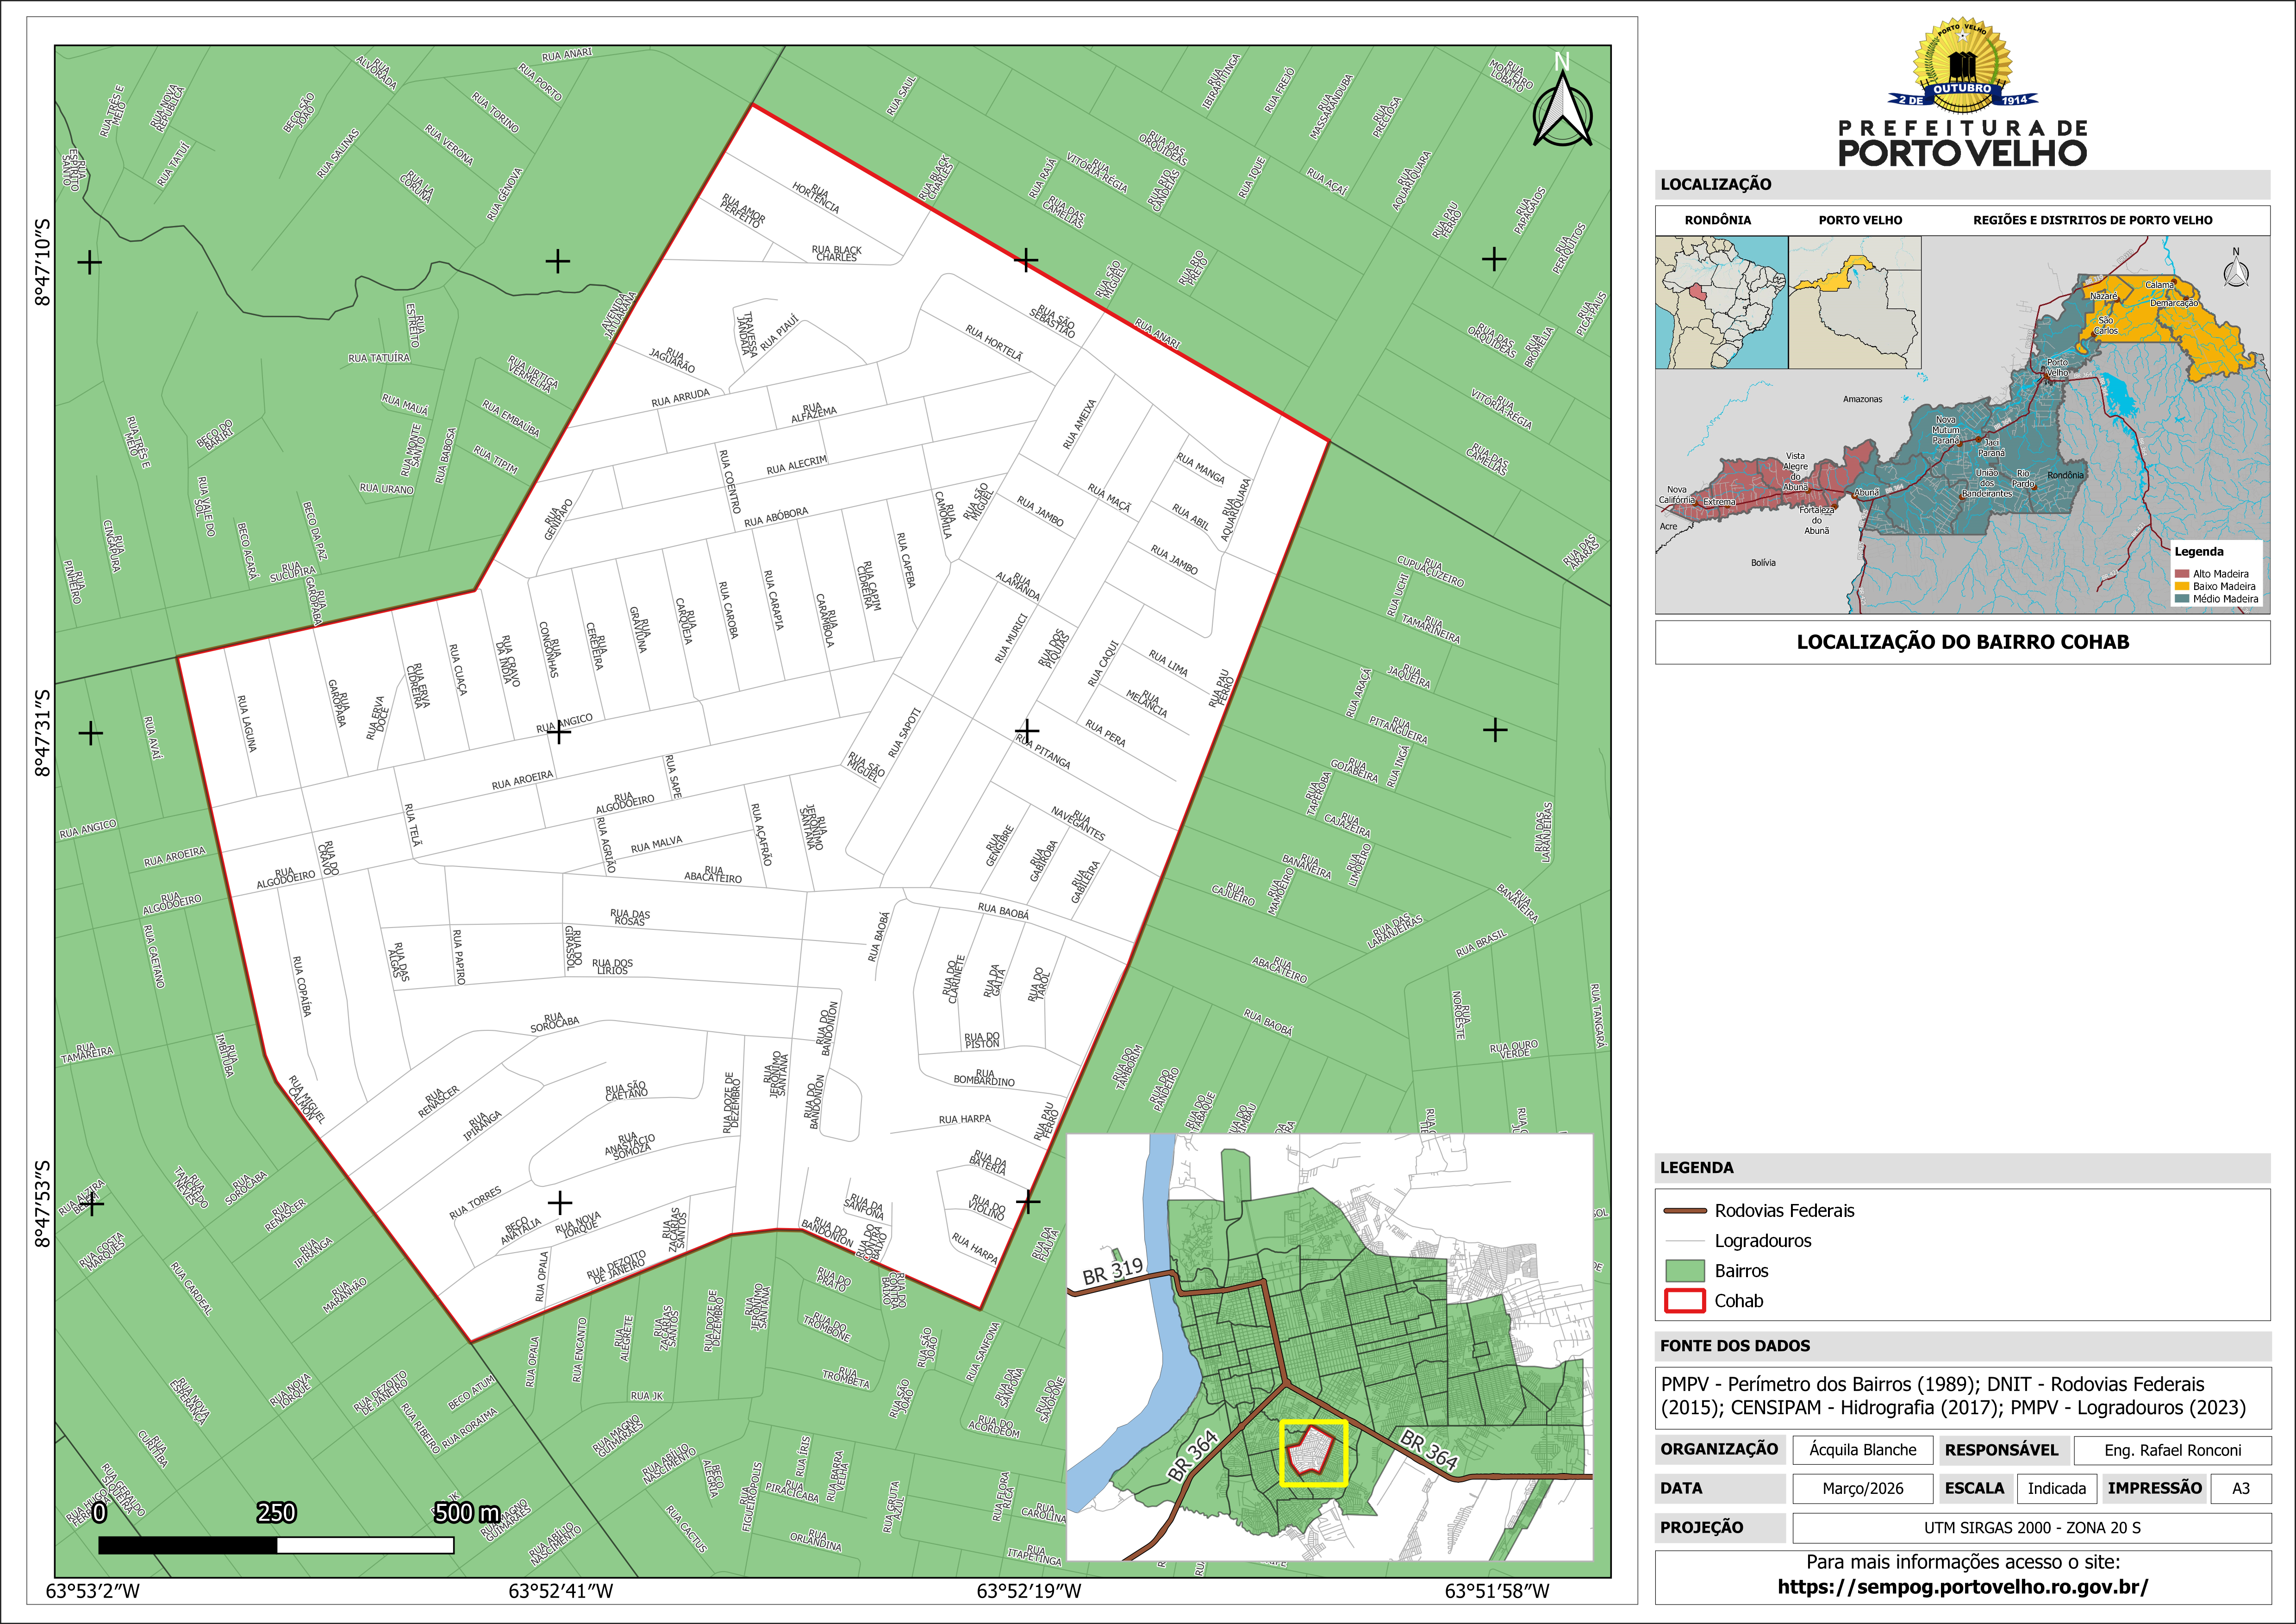Click the RUA DAS ROSAS street label
The height and width of the screenshot is (1624, 2296).
630,917
